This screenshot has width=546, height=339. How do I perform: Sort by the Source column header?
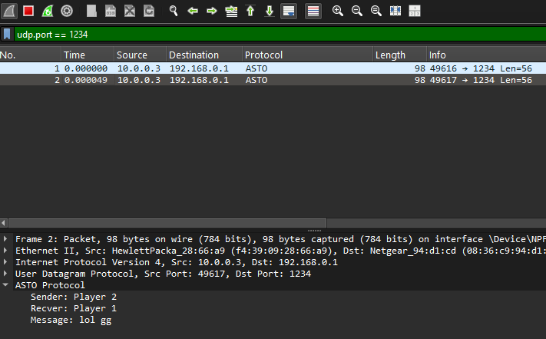[141, 55]
